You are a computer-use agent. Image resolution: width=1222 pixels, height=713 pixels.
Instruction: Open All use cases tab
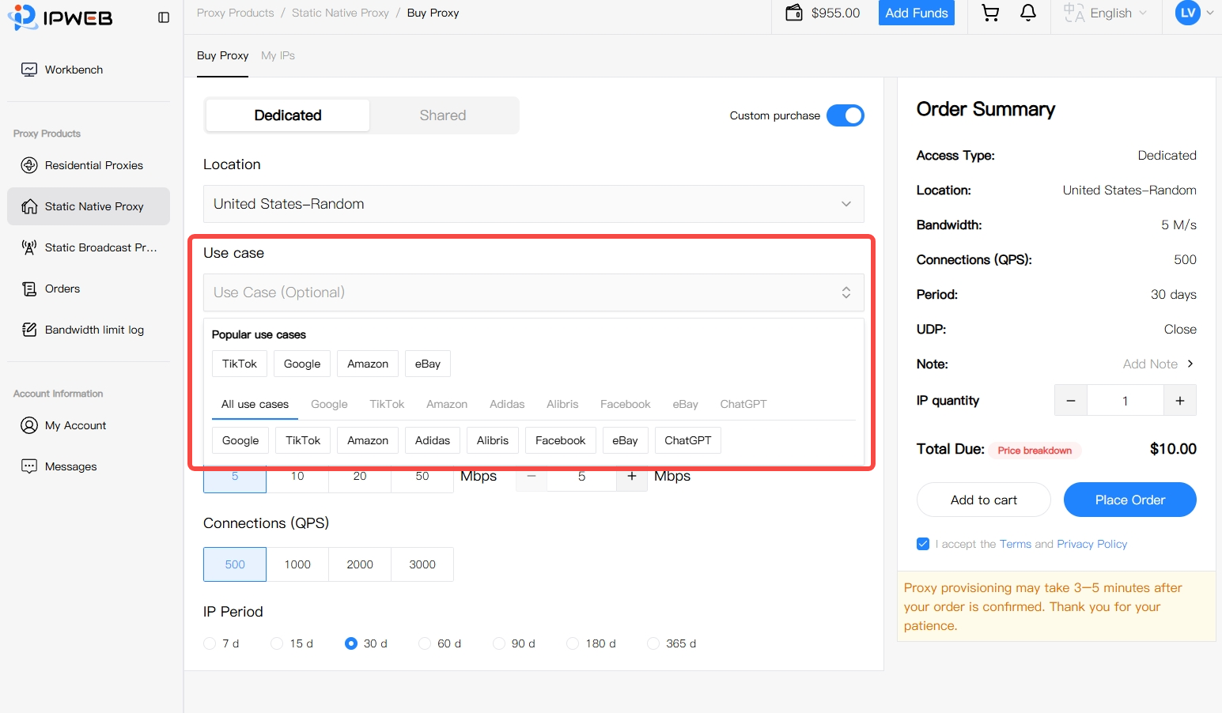click(255, 404)
